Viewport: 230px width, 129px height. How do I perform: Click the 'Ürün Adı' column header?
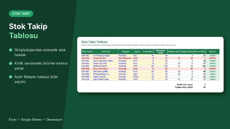pos(106,51)
